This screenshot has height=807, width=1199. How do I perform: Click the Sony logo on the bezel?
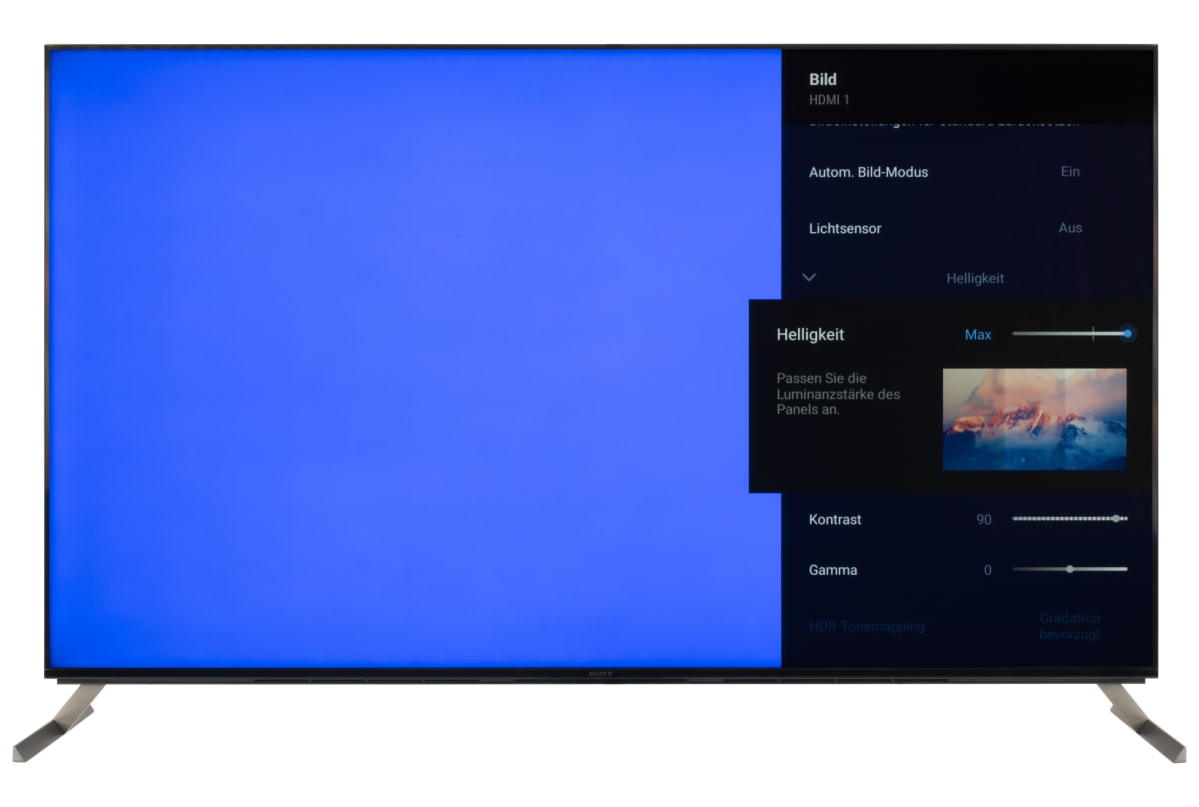(599, 675)
